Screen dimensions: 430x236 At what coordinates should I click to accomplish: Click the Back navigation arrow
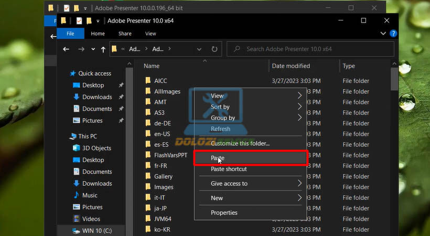pos(66,49)
